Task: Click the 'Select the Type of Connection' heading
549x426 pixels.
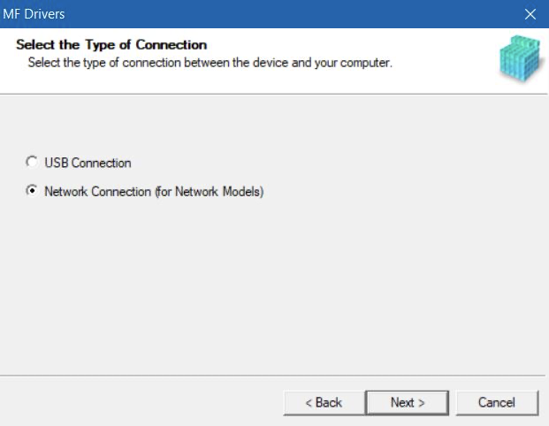Action: 111,45
